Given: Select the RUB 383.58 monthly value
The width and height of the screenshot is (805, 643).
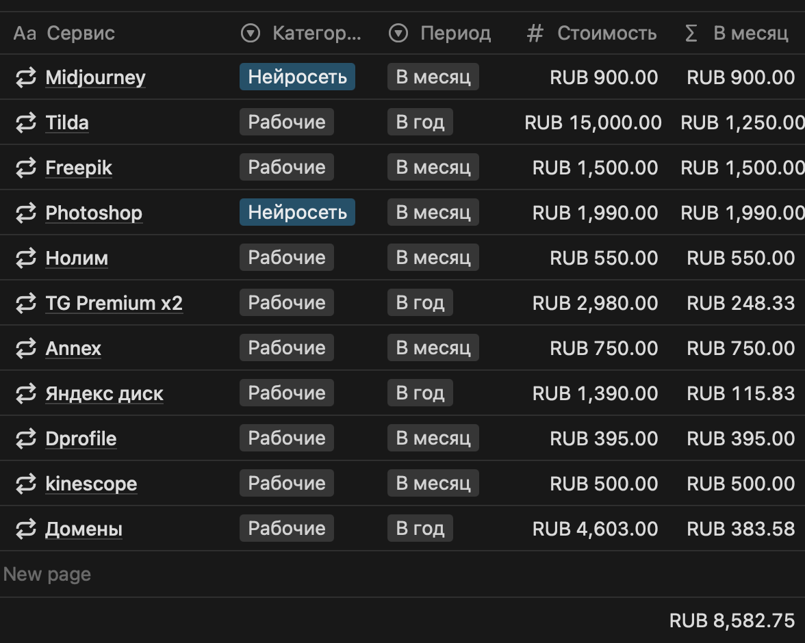Looking at the screenshot, I should tap(741, 529).
